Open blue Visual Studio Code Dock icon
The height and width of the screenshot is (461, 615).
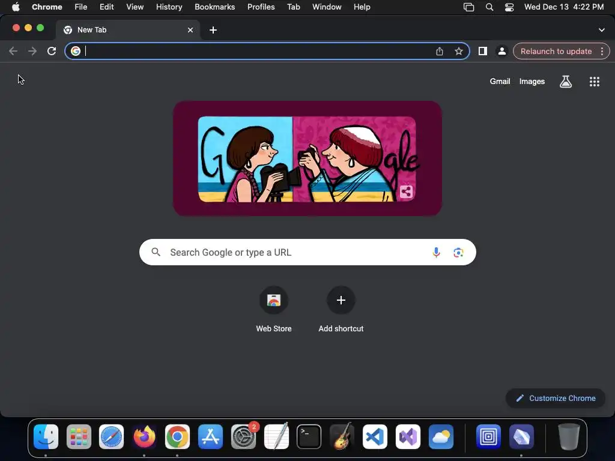375,436
